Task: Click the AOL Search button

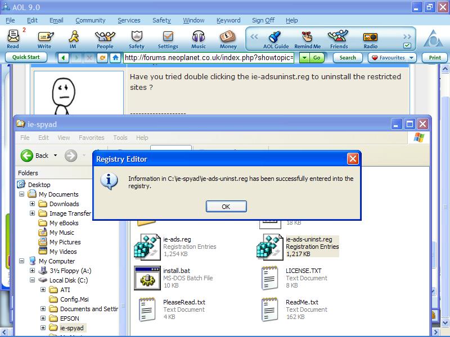Action: 348,58
